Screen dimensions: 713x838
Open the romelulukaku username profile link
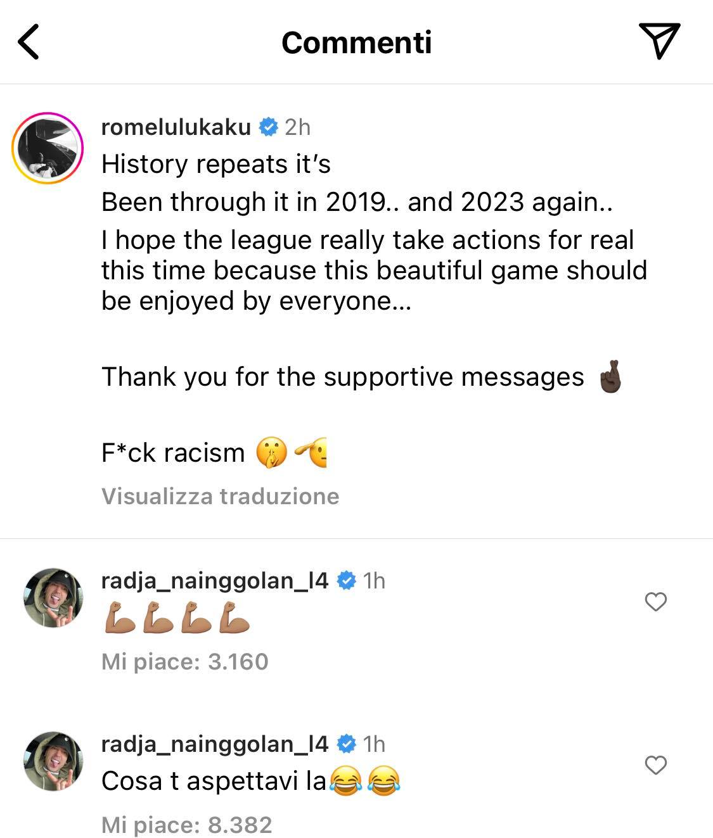[x=176, y=127]
